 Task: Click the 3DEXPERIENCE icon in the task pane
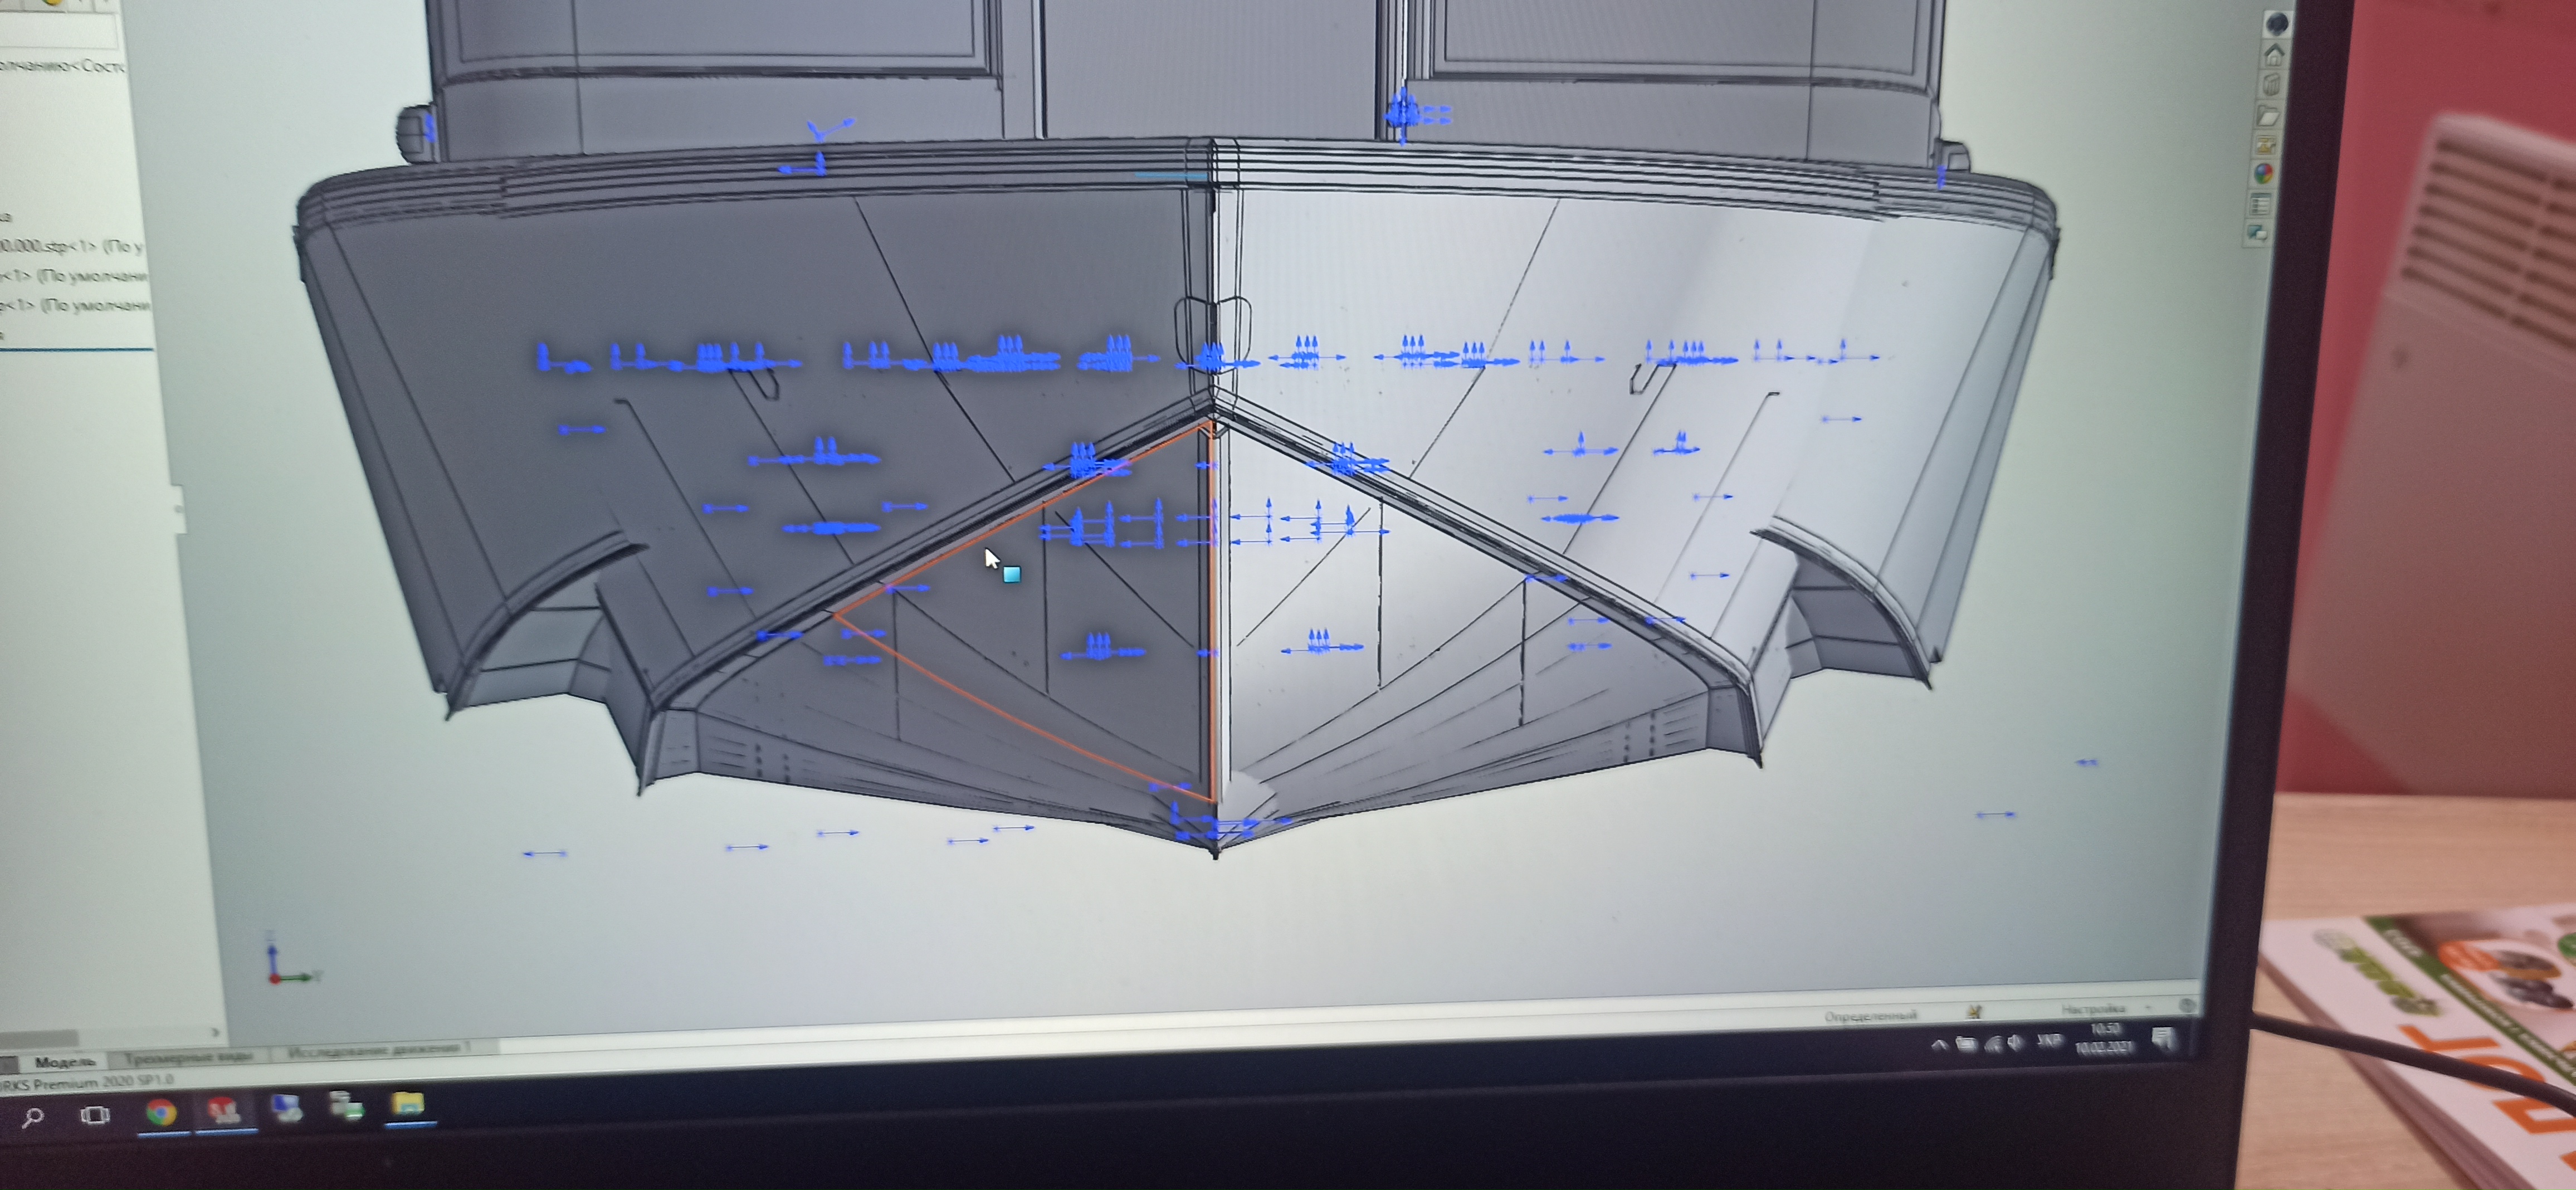(2277, 23)
